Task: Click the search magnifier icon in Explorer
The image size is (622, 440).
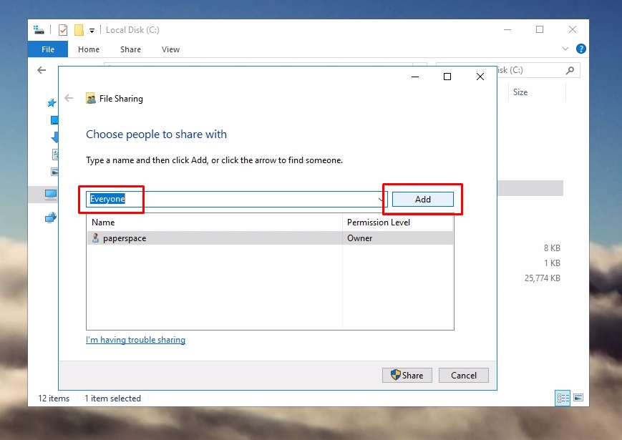Action: (570, 70)
